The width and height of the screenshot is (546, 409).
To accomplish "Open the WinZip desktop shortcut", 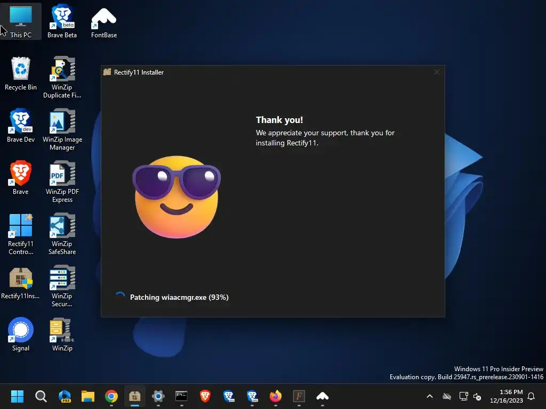I will [x=62, y=334].
